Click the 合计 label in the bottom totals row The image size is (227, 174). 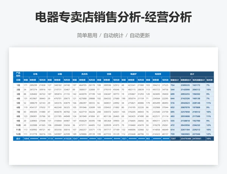coord(18,139)
